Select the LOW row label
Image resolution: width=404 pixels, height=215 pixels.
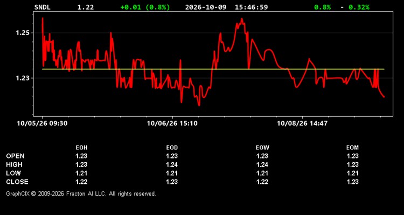(13, 173)
